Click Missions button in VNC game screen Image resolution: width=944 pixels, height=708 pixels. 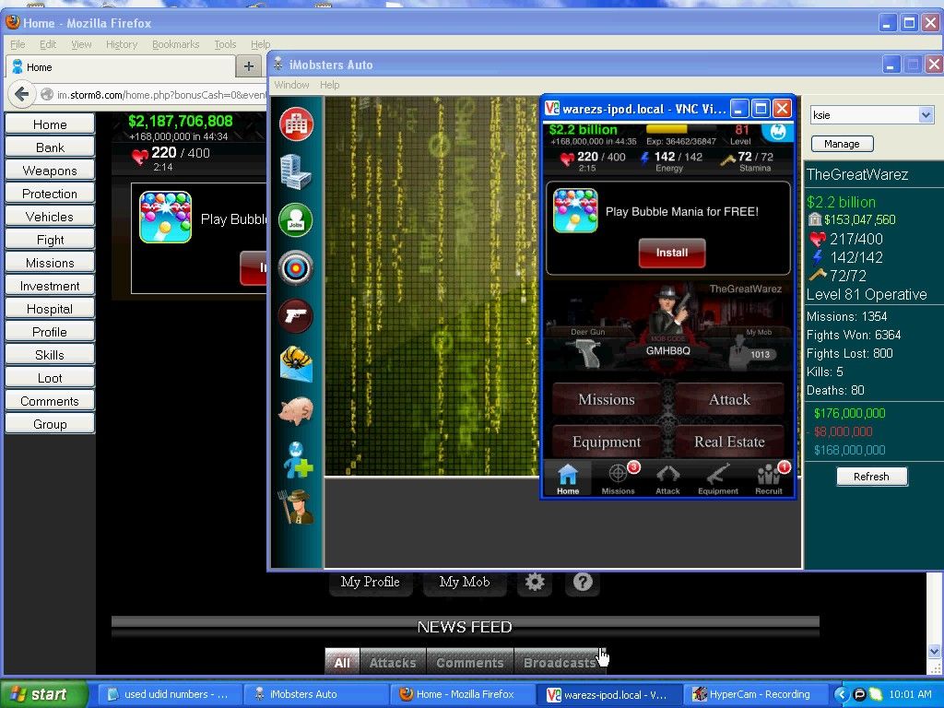607,399
